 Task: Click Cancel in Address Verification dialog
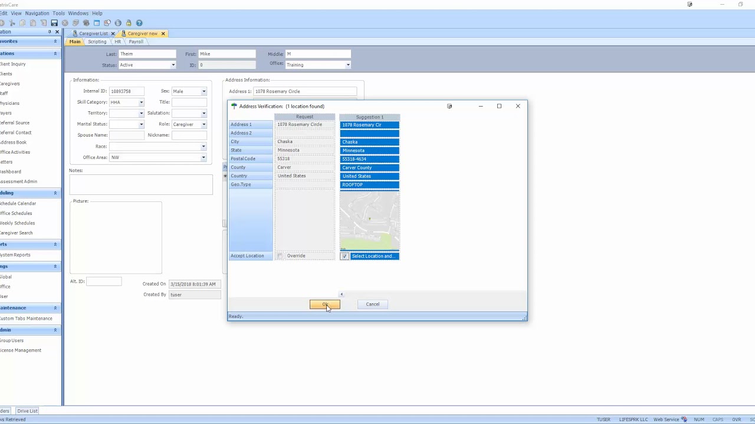point(373,304)
